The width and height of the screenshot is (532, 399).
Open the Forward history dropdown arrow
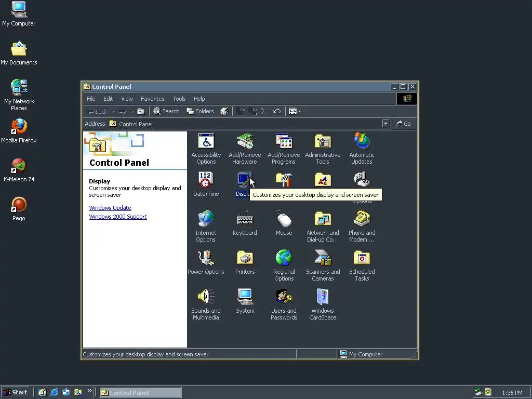coord(132,111)
